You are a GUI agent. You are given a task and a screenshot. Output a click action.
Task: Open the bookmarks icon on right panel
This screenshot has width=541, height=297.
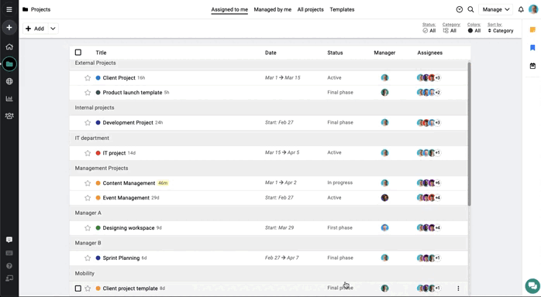[x=532, y=47]
